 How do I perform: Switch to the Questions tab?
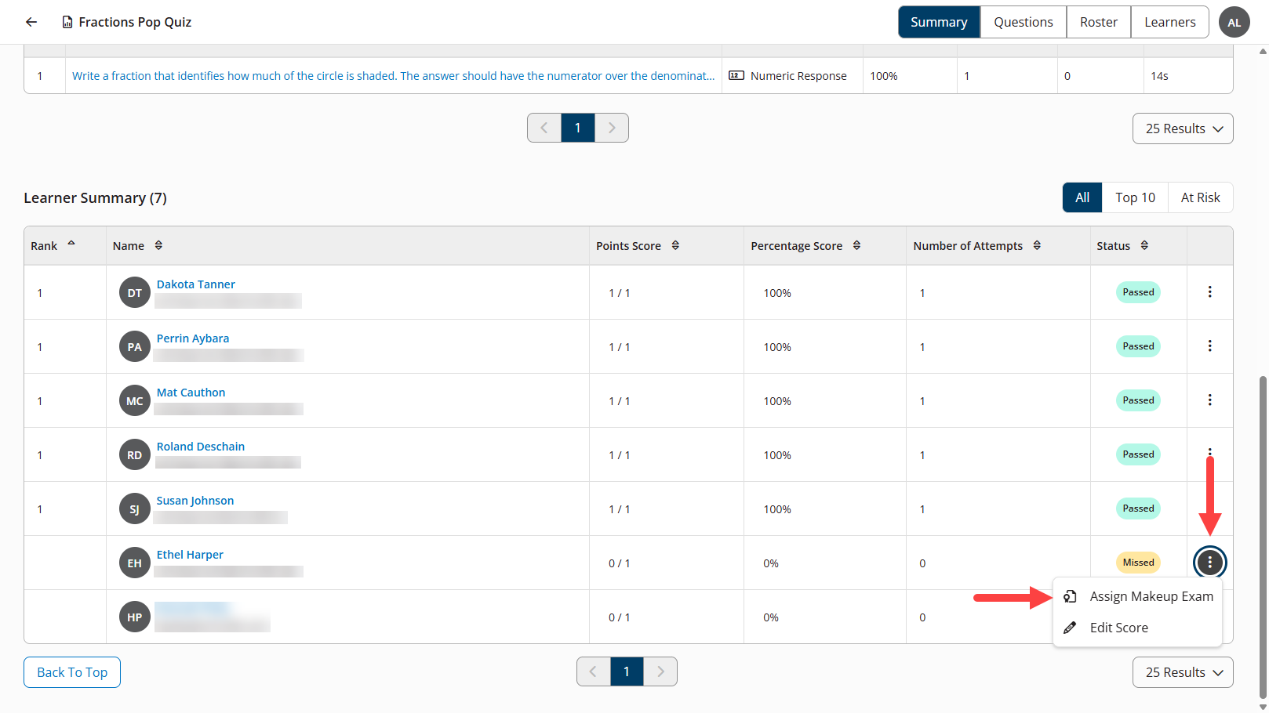pyautogui.click(x=1023, y=22)
